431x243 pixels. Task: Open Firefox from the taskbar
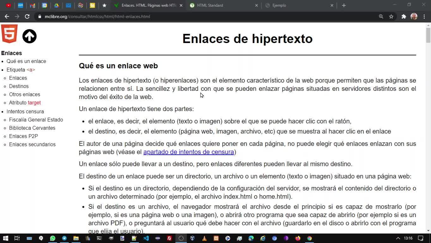click(x=298, y=238)
